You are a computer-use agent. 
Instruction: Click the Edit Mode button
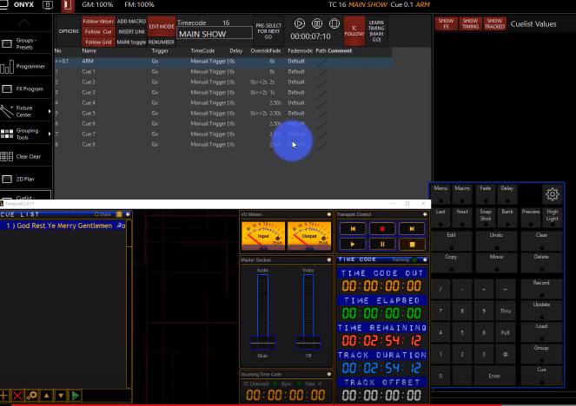click(x=161, y=27)
